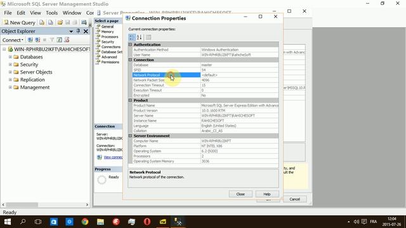Select the Authentication Method property row

(206, 49)
